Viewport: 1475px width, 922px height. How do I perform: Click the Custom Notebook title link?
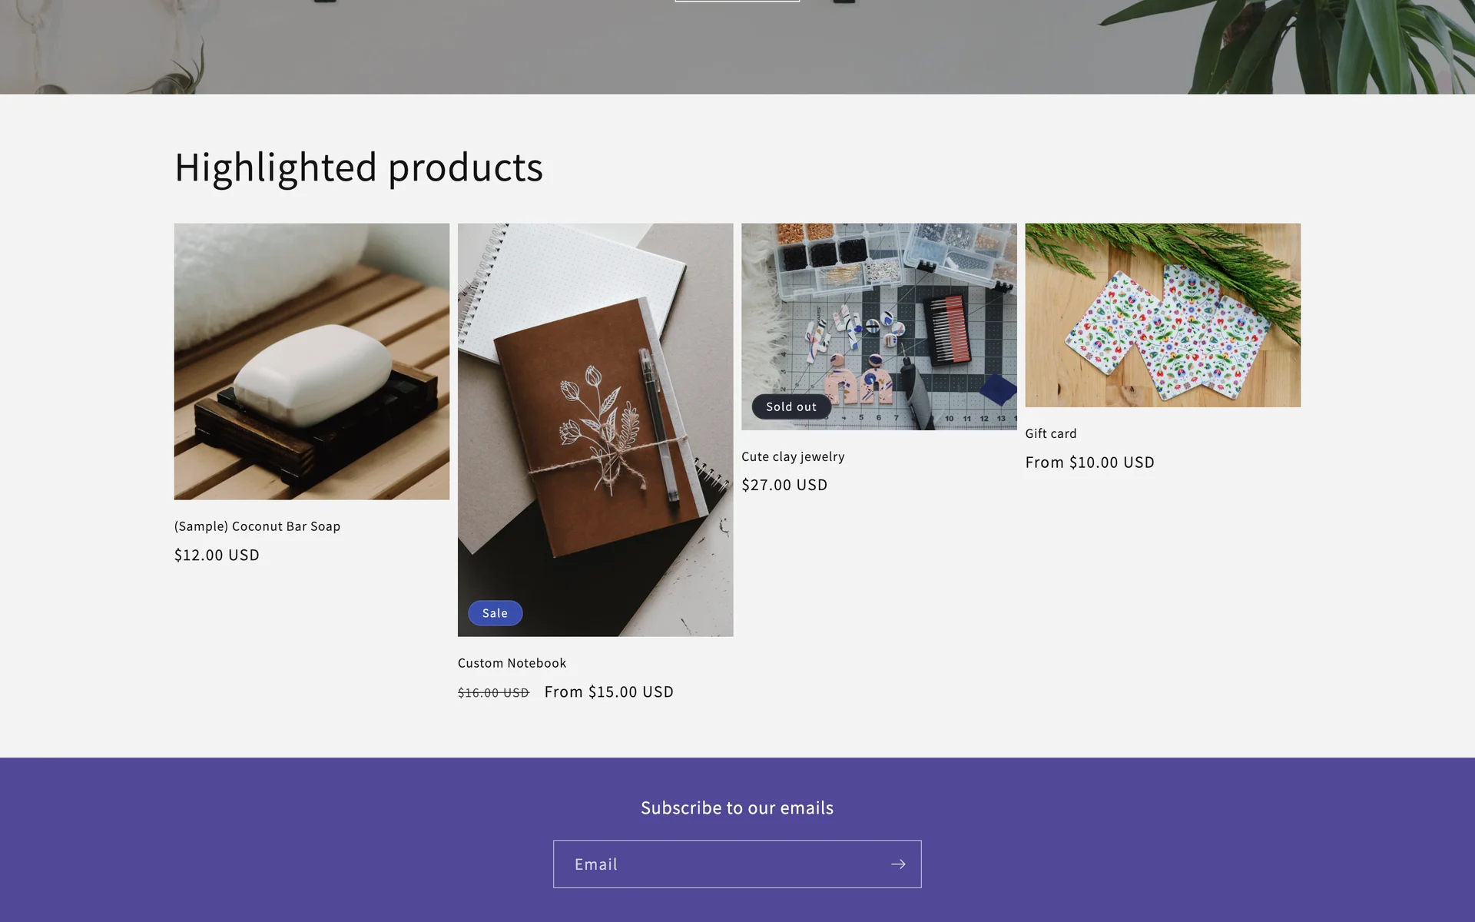pyautogui.click(x=512, y=663)
